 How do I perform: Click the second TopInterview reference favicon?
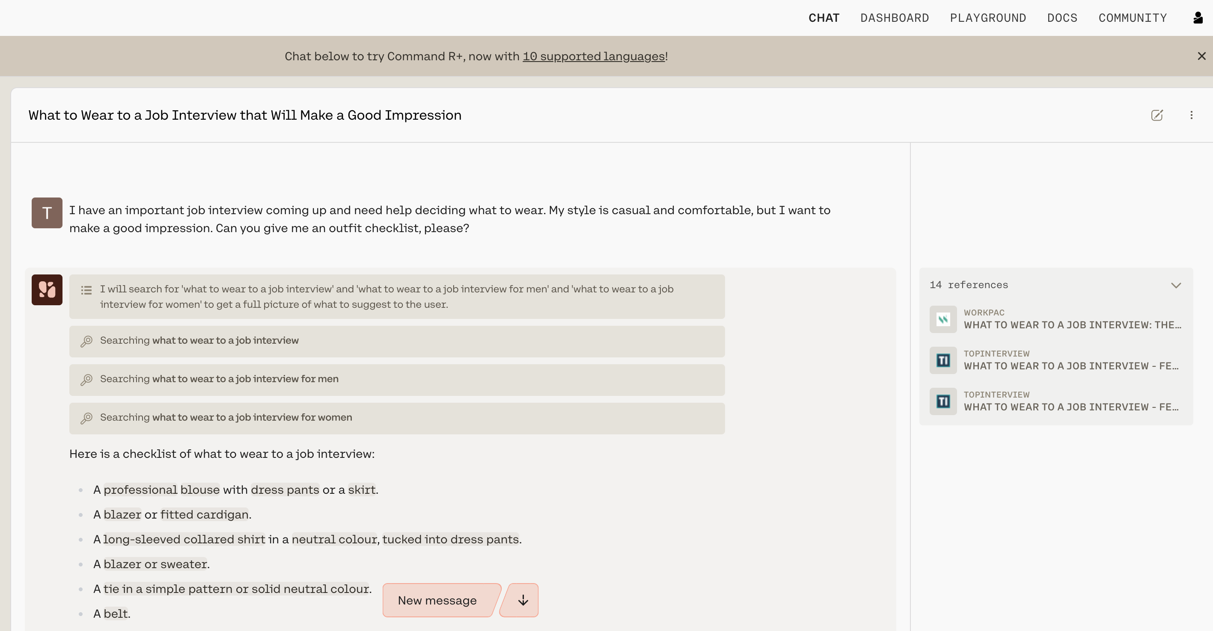tap(943, 401)
